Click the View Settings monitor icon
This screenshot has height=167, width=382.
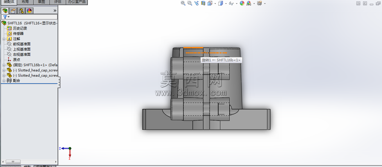pyautogui.click(x=260, y=3)
